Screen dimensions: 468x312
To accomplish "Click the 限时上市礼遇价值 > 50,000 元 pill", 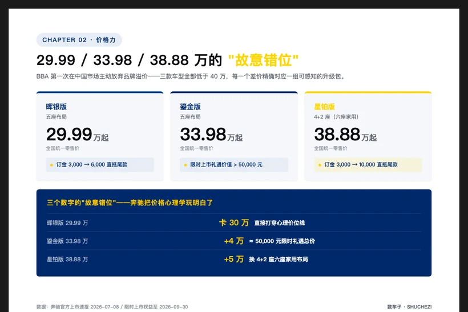I will point(233,165).
